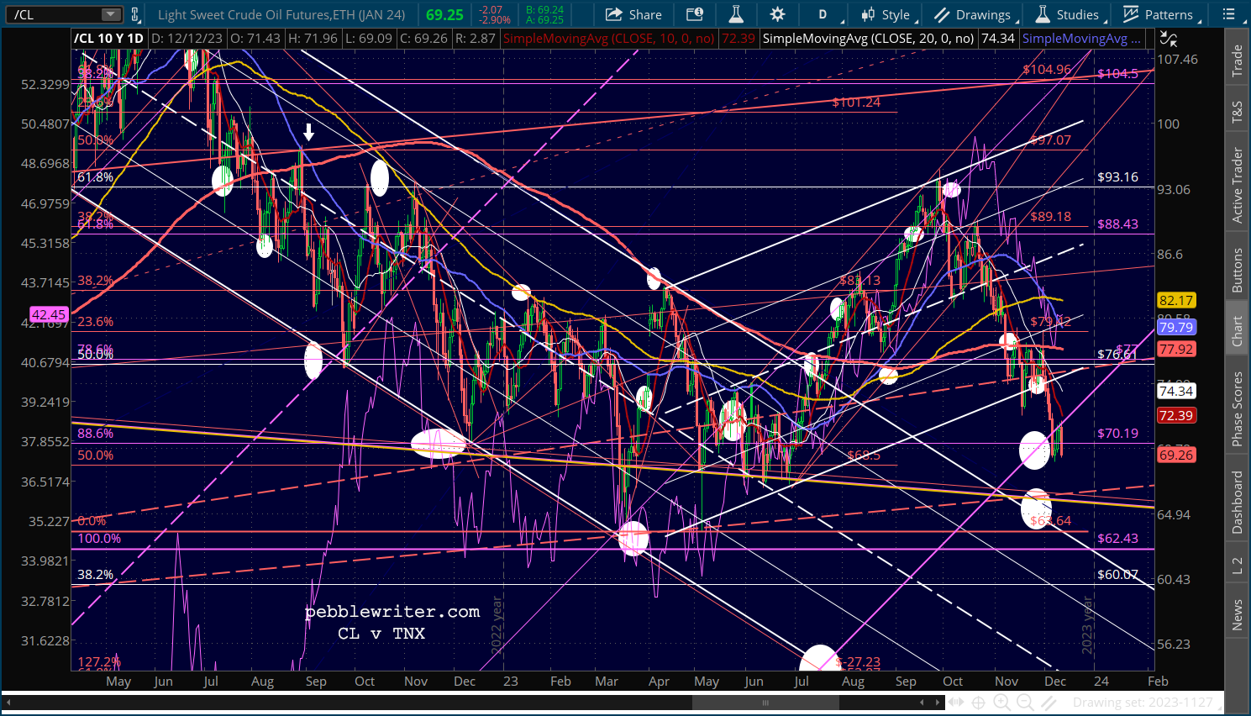
Task: Open the Active Trader side tab
Action: click(x=1238, y=185)
